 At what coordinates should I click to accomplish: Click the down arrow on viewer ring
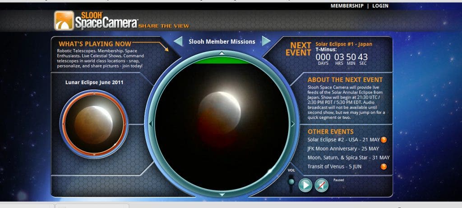tap(222, 194)
